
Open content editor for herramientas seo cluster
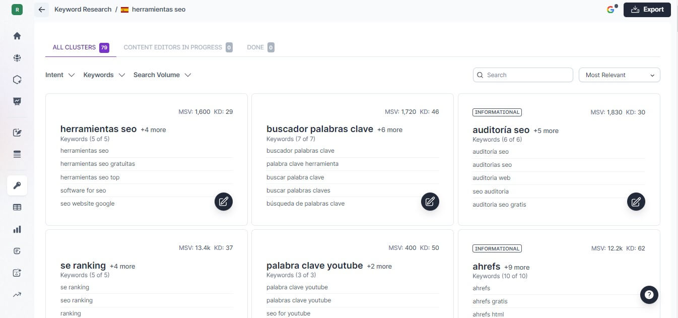click(224, 202)
